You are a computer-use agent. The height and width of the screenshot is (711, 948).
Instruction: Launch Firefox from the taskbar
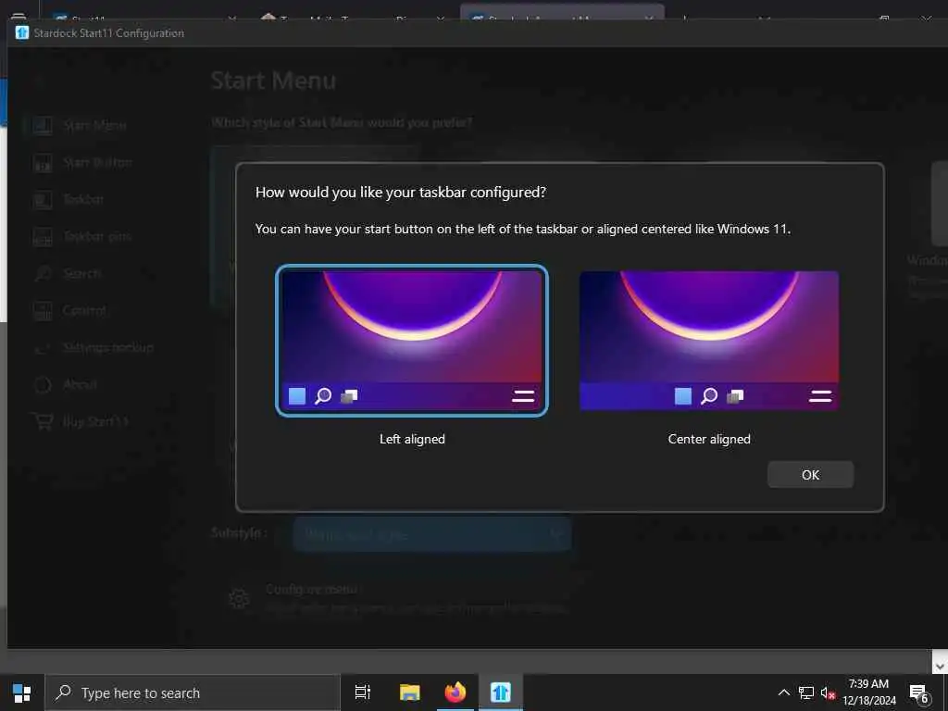click(x=455, y=692)
